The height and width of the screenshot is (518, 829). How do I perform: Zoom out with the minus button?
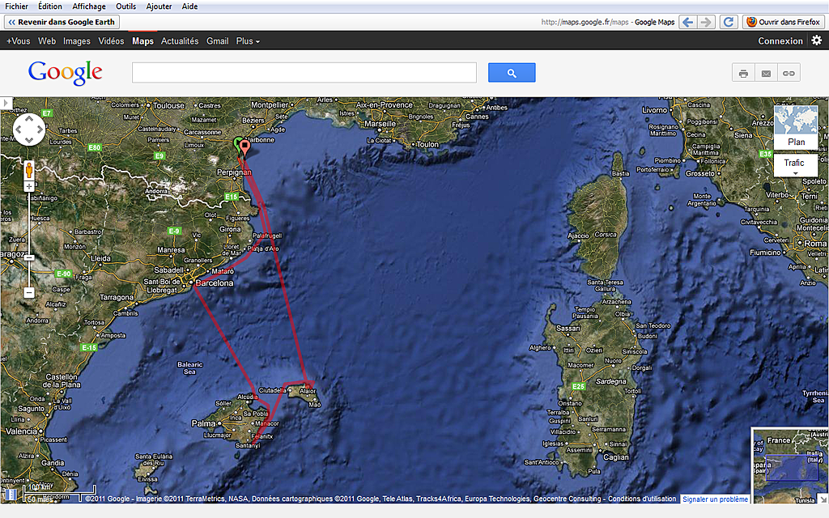click(x=29, y=292)
